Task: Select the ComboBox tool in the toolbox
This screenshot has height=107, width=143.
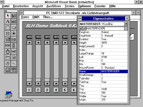Action: coord(8,40)
